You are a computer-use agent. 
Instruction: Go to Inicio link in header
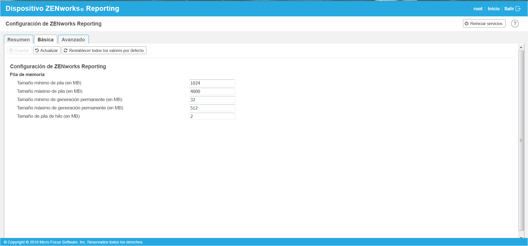coord(494,9)
